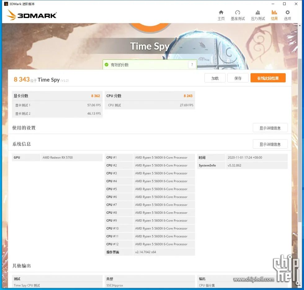Click the CPU #3 processor row
This screenshot has width=304, height=290.
150,173
